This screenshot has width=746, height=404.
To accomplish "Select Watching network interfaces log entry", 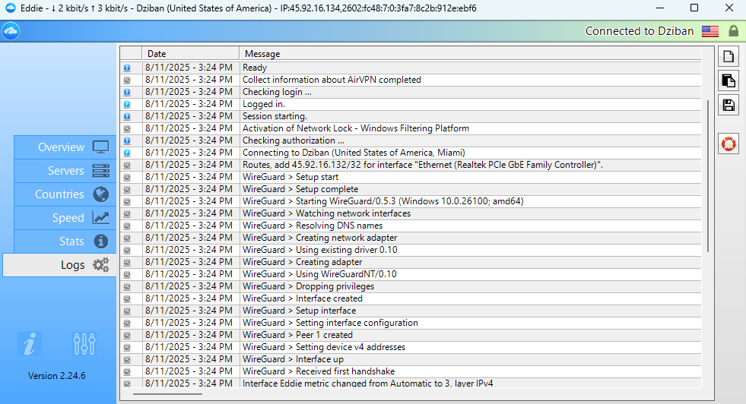I will (411, 213).
